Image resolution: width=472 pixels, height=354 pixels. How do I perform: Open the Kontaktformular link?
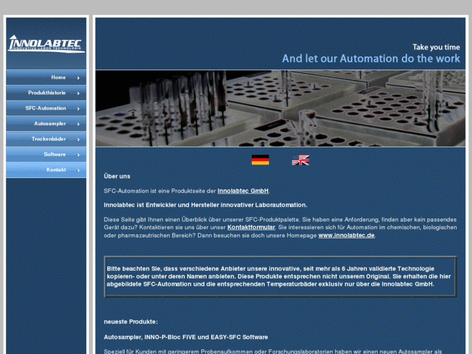(x=251, y=227)
